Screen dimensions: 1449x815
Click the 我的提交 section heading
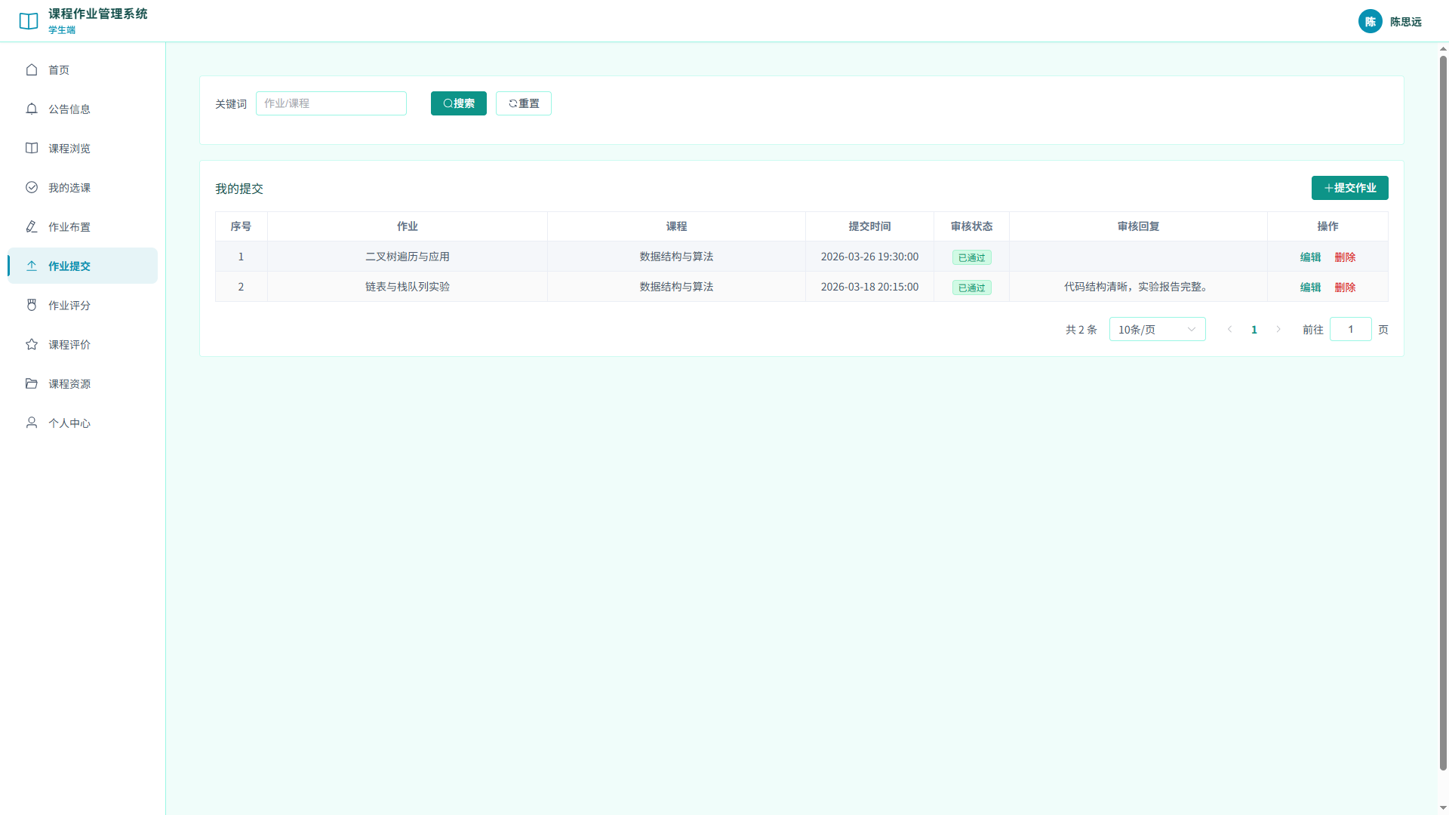pos(239,189)
